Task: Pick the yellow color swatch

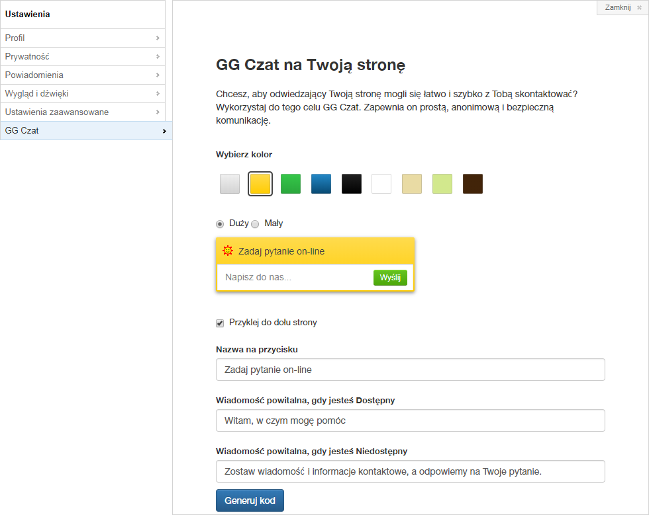Action: pyautogui.click(x=260, y=184)
